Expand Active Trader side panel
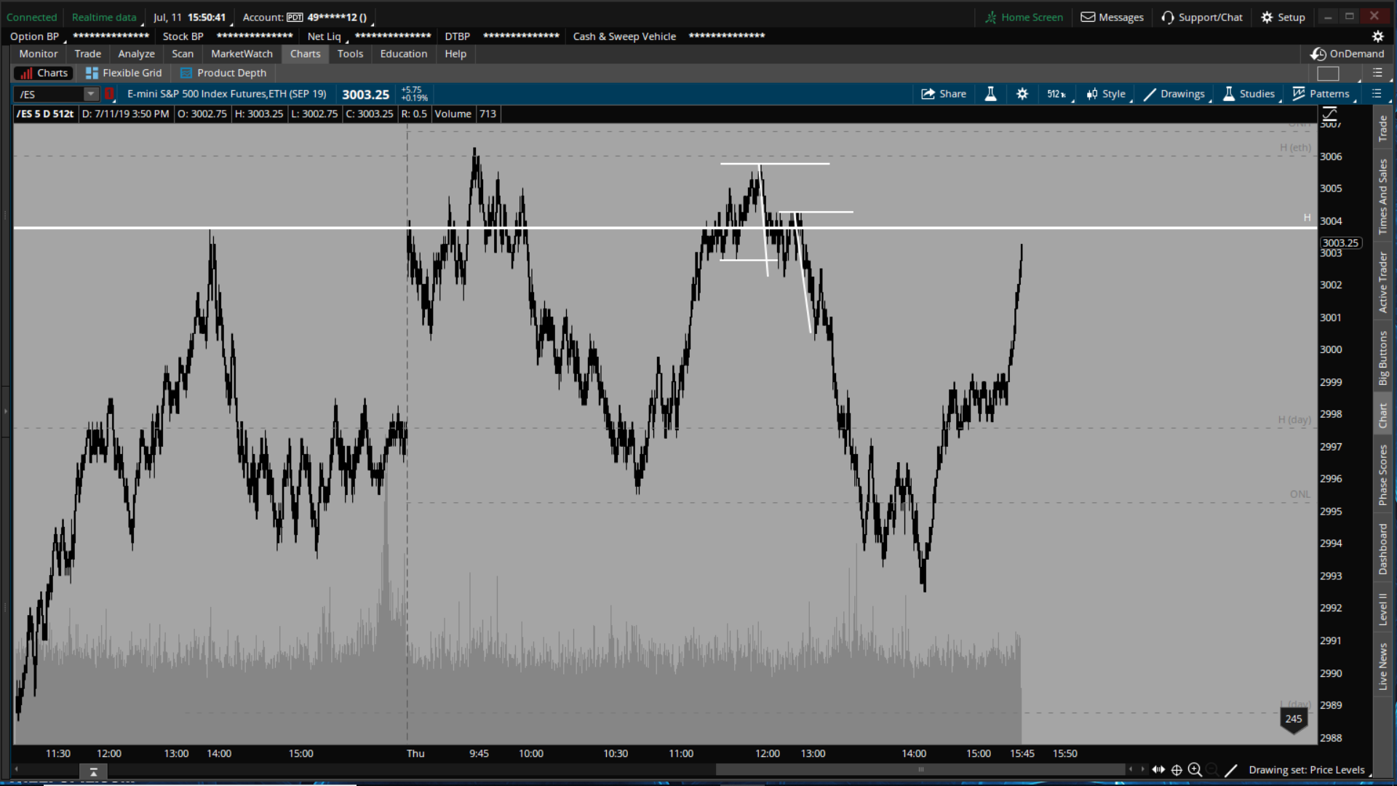The image size is (1397, 786). (x=1382, y=283)
